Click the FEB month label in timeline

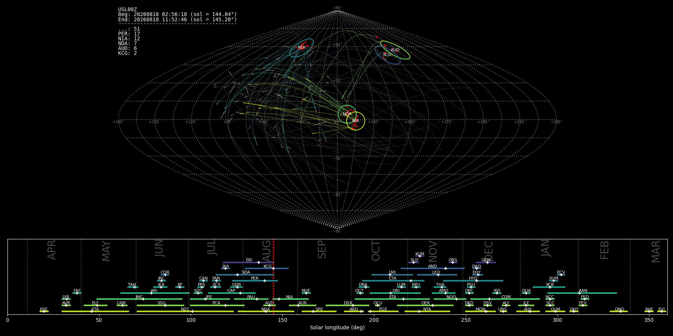pos(605,250)
